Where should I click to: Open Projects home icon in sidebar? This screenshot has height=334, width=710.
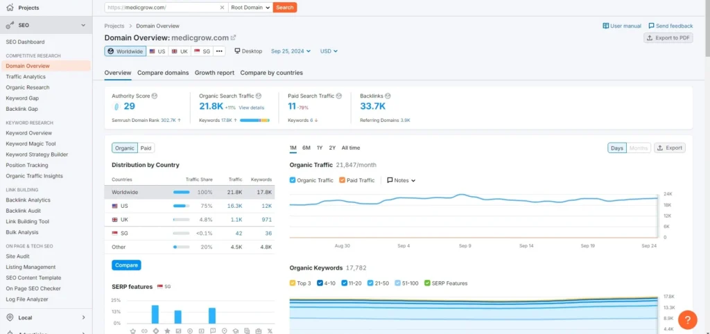click(10, 8)
